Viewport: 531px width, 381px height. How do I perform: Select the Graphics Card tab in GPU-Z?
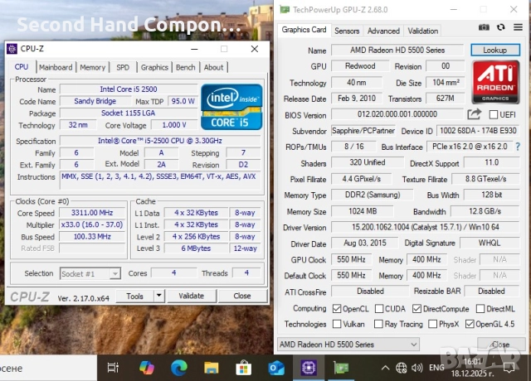click(x=304, y=30)
